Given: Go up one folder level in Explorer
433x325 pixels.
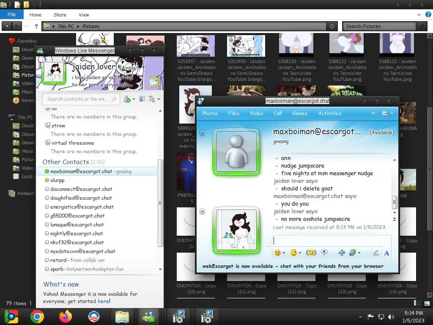Looking at the screenshot, I should 36,26.
